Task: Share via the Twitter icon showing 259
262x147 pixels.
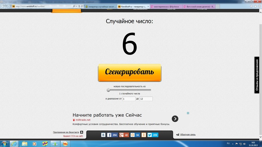Action: (152, 135)
